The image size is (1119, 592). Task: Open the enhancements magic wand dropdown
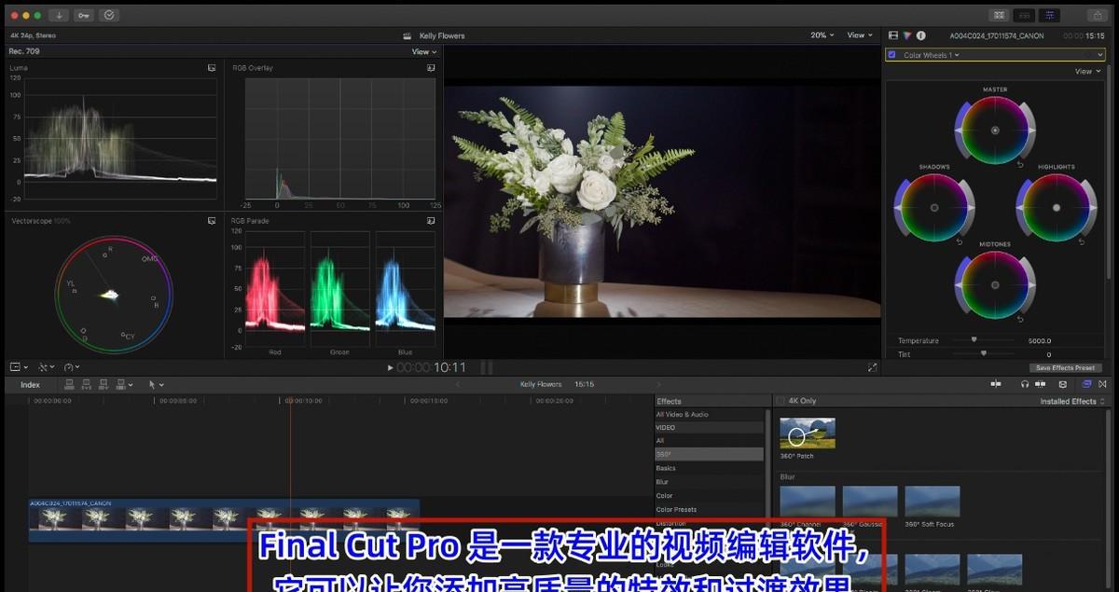click(x=46, y=367)
